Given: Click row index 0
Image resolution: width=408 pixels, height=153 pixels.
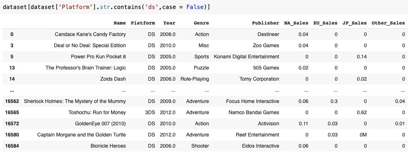Looking at the screenshot, I should pyautogui.click(x=12, y=34).
